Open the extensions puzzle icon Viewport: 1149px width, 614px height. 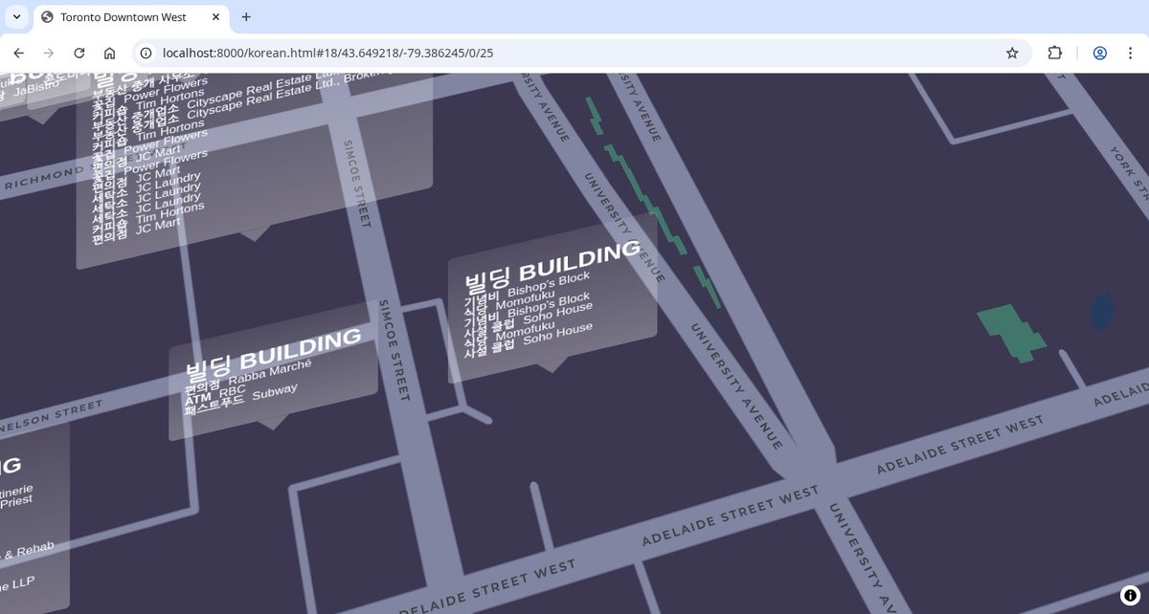[x=1055, y=54]
